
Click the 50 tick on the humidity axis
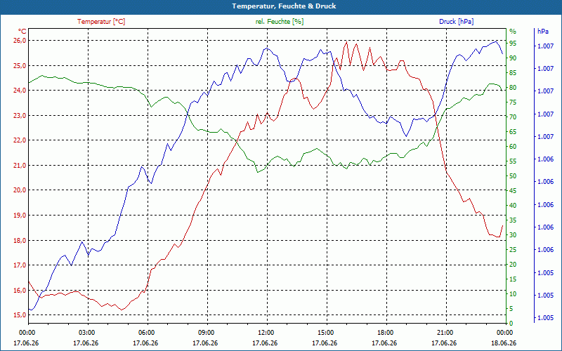513,176
